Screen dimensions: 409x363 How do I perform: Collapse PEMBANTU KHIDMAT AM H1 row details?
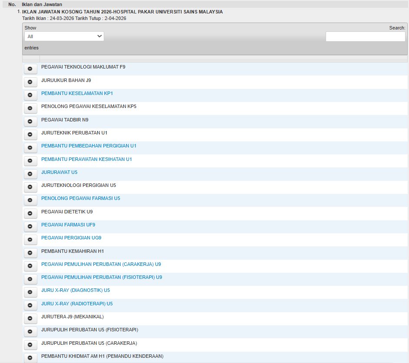pyautogui.click(x=30, y=358)
